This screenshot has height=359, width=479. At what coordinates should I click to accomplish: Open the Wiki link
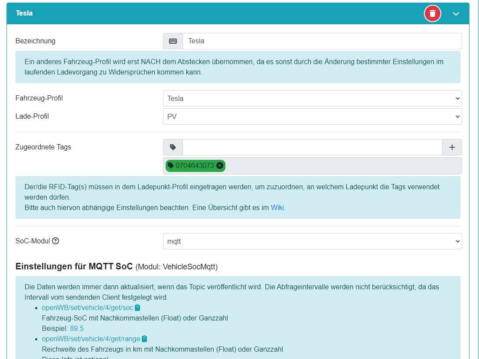tap(277, 207)
